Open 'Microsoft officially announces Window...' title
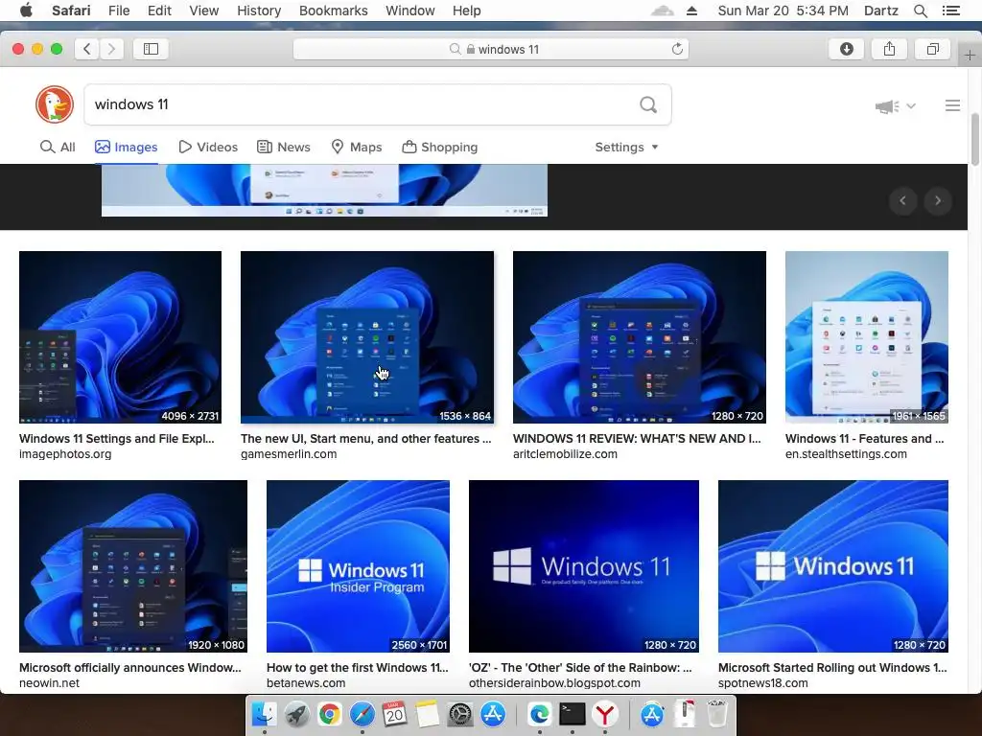 tap(130, 668)
